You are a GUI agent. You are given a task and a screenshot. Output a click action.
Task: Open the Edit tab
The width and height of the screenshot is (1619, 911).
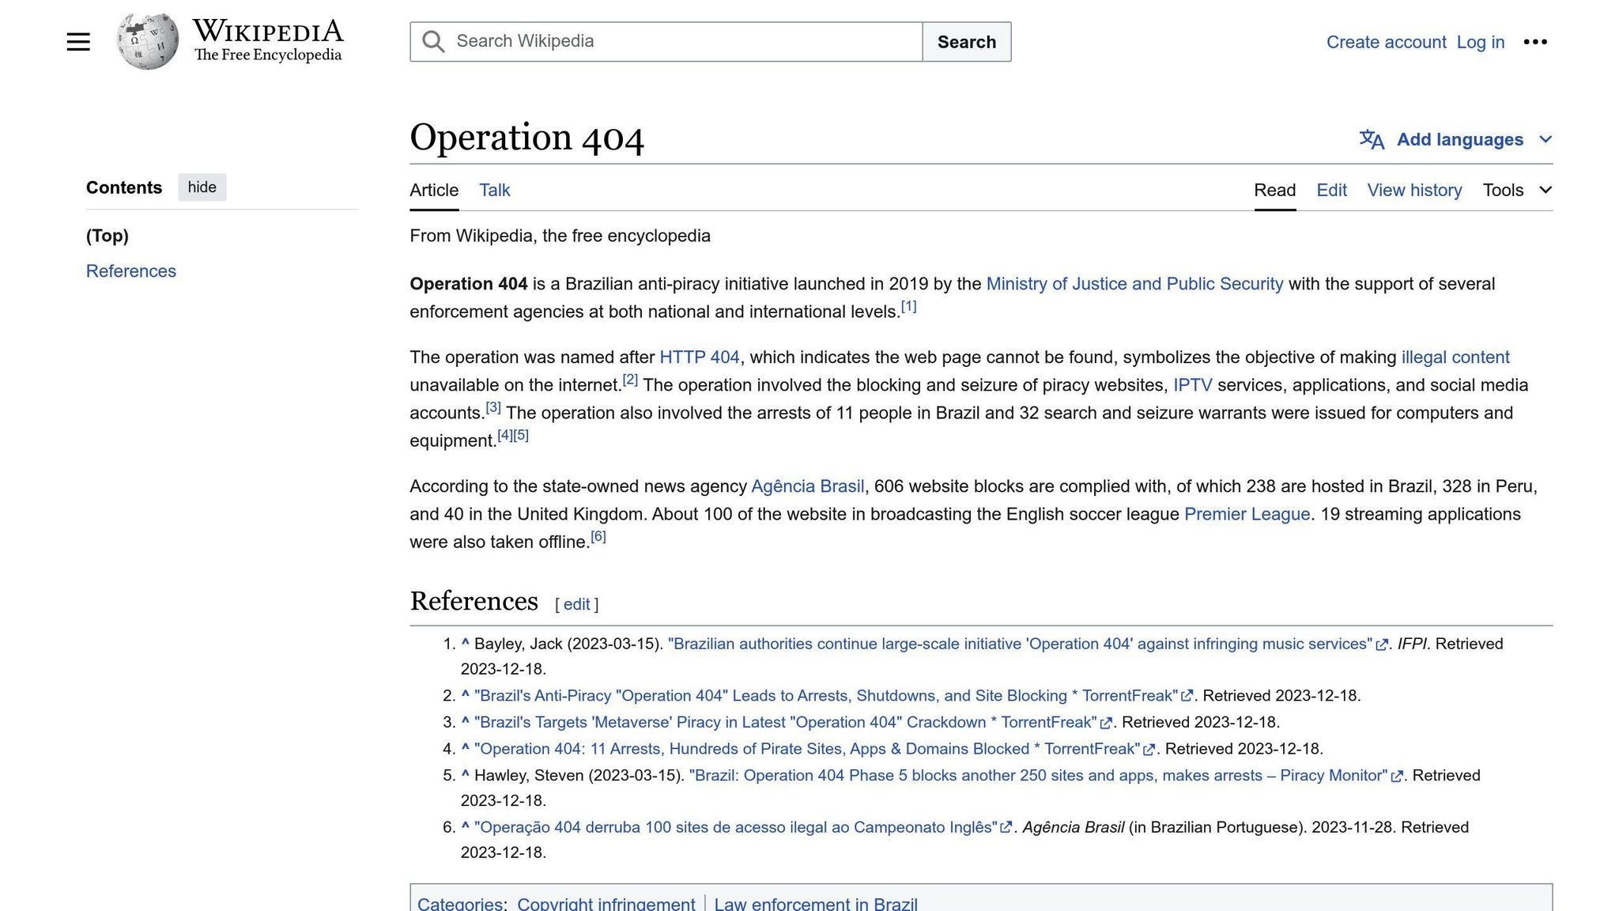(1331, 191)
